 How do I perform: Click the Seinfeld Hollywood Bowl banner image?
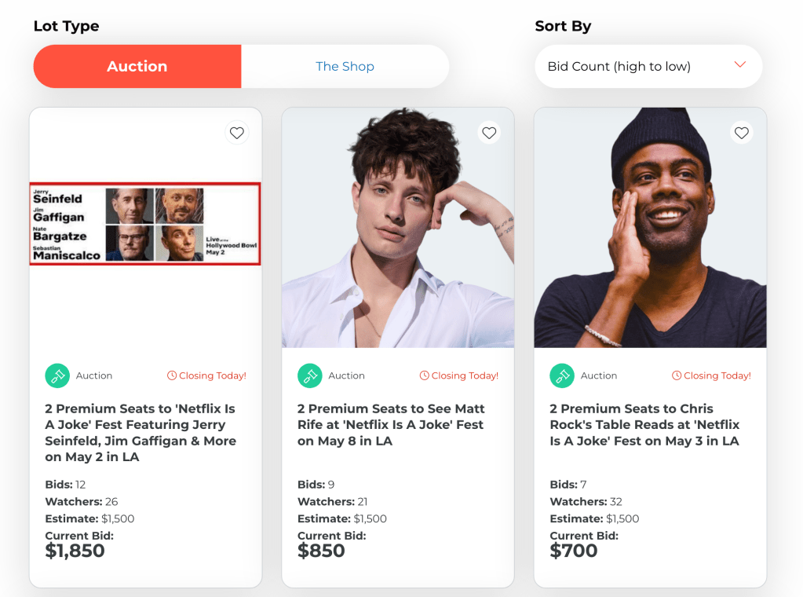145,224
